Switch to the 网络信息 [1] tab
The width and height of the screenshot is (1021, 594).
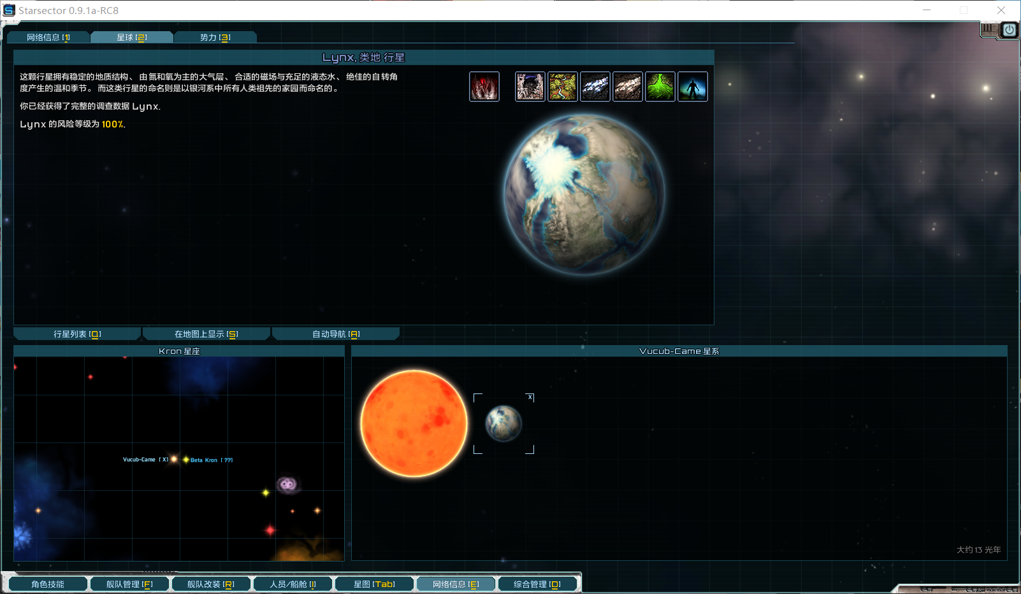pos(48,38)
